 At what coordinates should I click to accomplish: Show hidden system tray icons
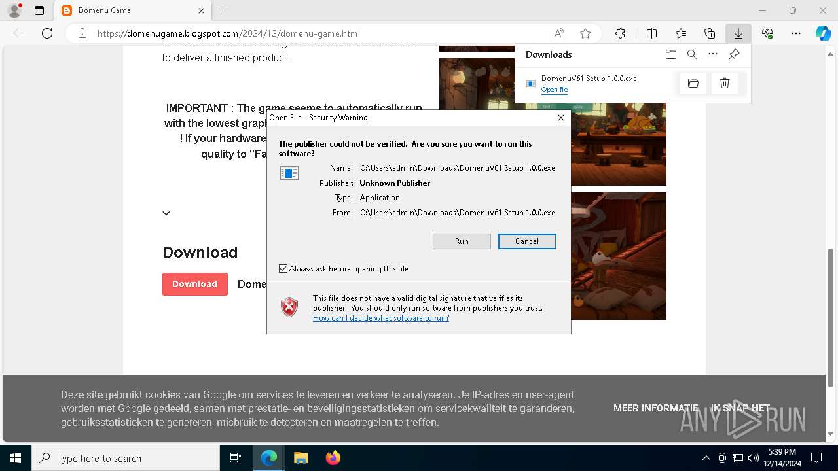(x=706, y=458)
